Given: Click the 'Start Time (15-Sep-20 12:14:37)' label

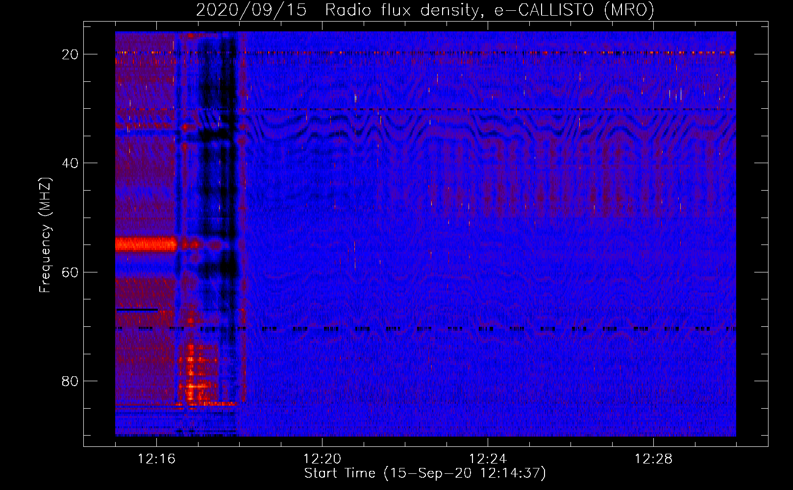Looking at the screenshot, I should tap(425, 473).
